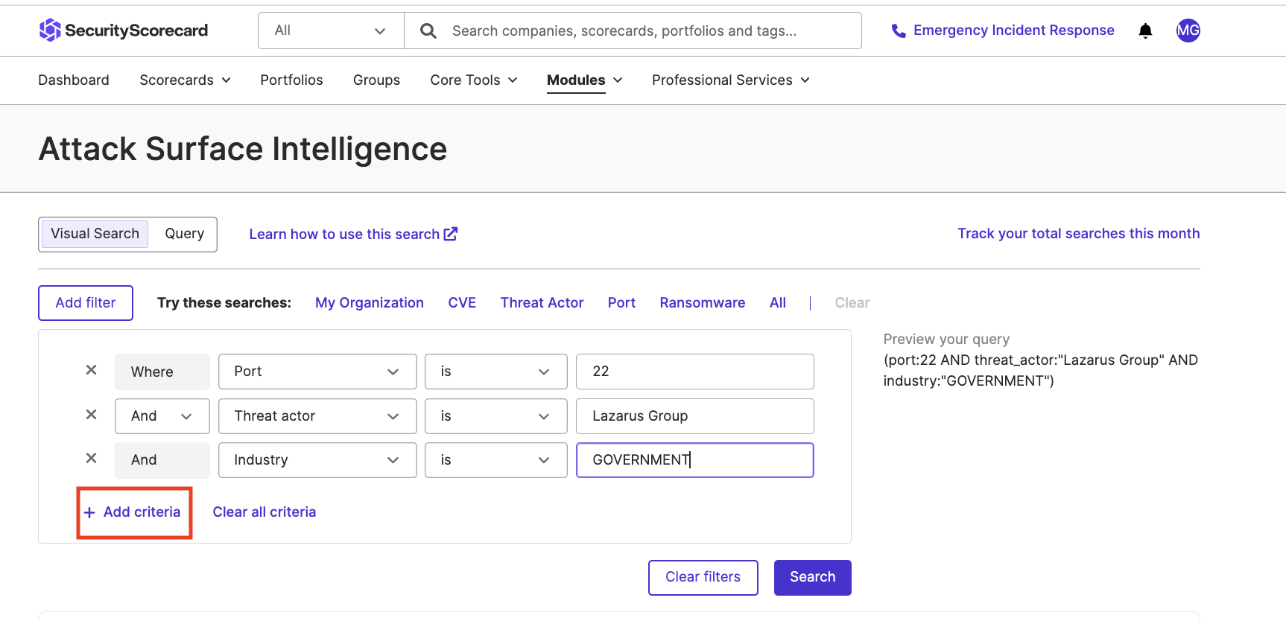Try the My Organization sample search
Screen dimensions: 1286x621
tap(370, 303)
